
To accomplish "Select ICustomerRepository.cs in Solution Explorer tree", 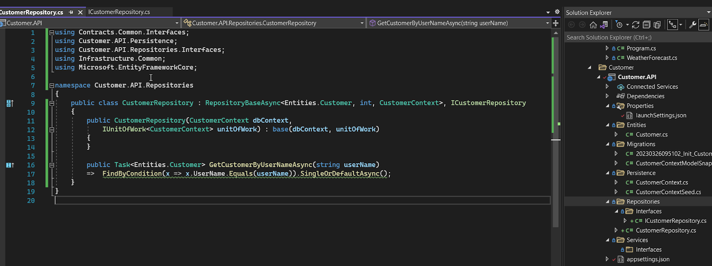I will [x=676, y=221].
